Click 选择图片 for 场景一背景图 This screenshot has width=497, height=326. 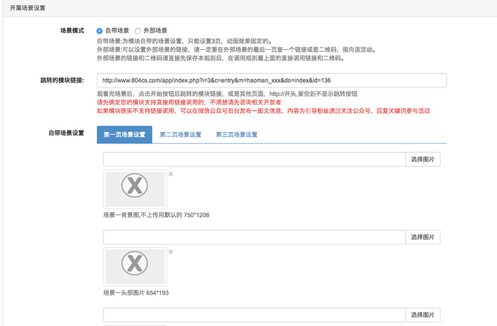tap(423, 160)
